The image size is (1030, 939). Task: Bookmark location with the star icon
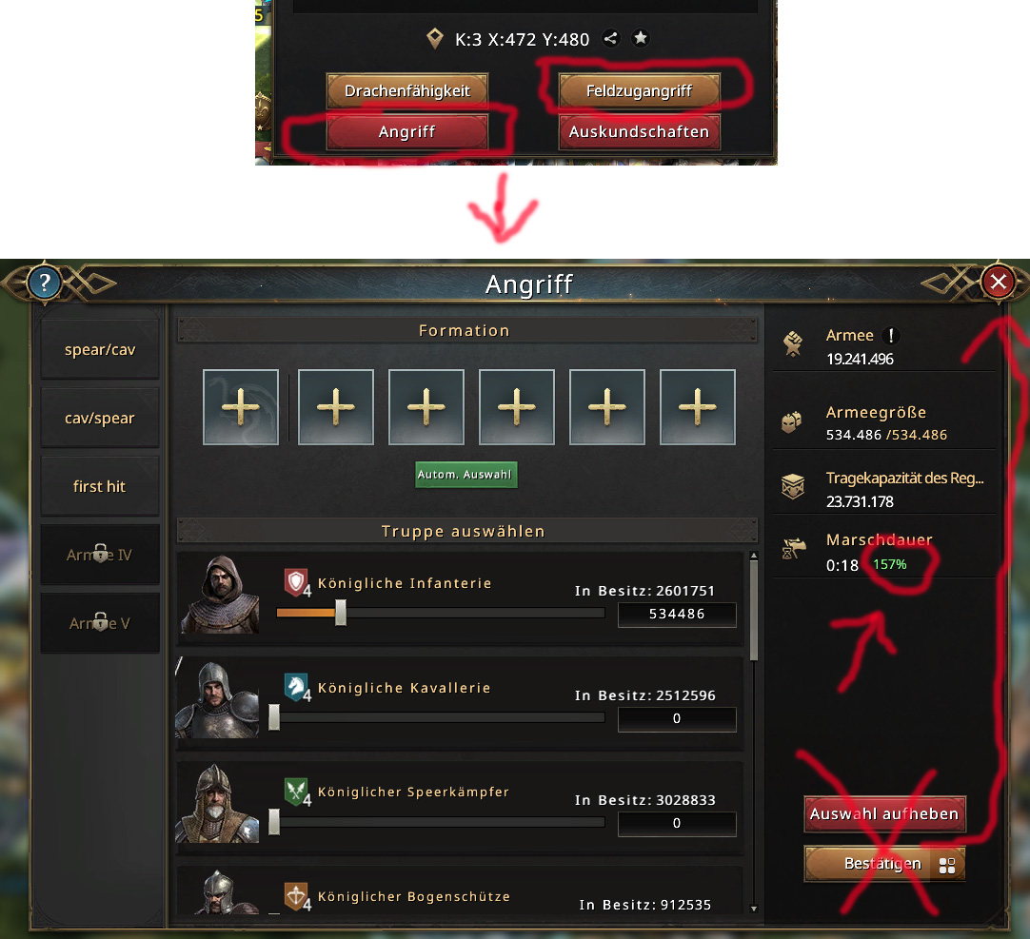pyautogui.click(x=641, y=39)
